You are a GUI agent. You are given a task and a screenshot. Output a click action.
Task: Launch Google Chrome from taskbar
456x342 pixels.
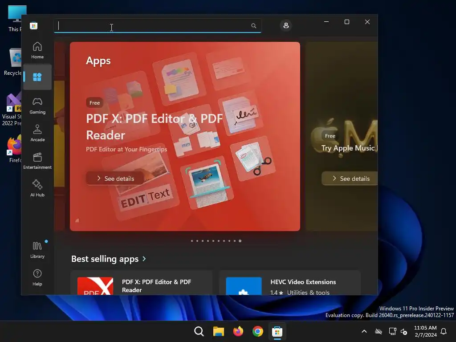pos(258,331)
